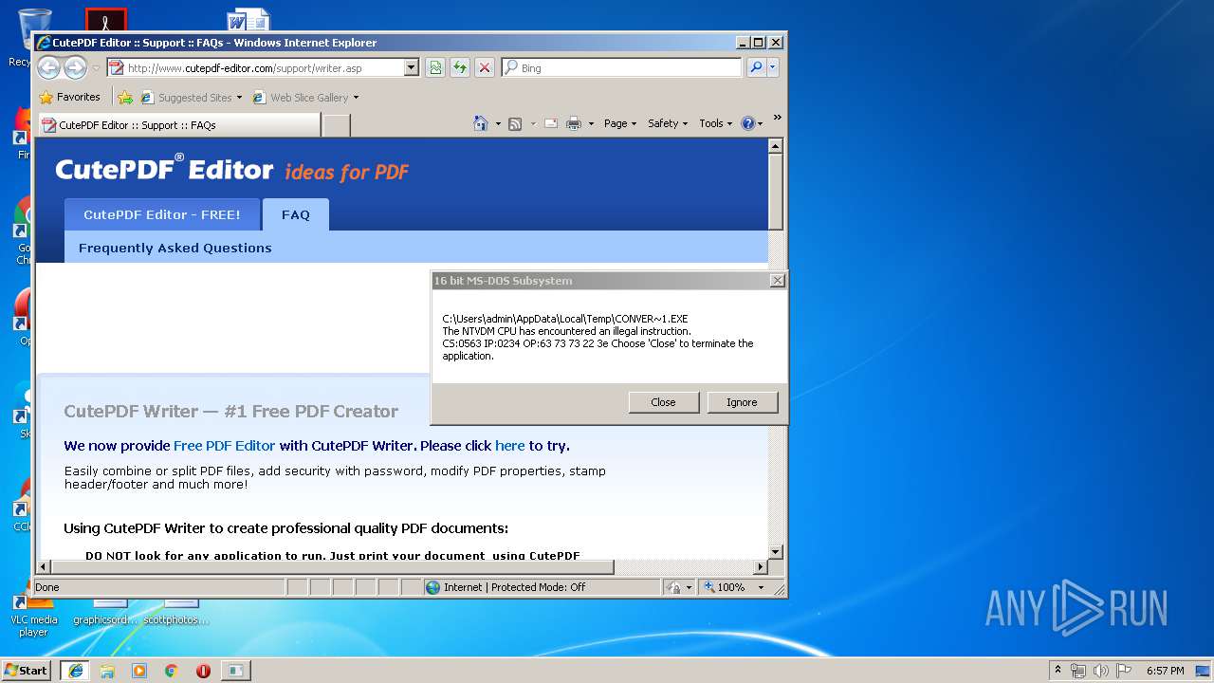Viewport: 1214px width, 683px height.
Task: Click the RSS Feeds icon
Action: point(515,123)
